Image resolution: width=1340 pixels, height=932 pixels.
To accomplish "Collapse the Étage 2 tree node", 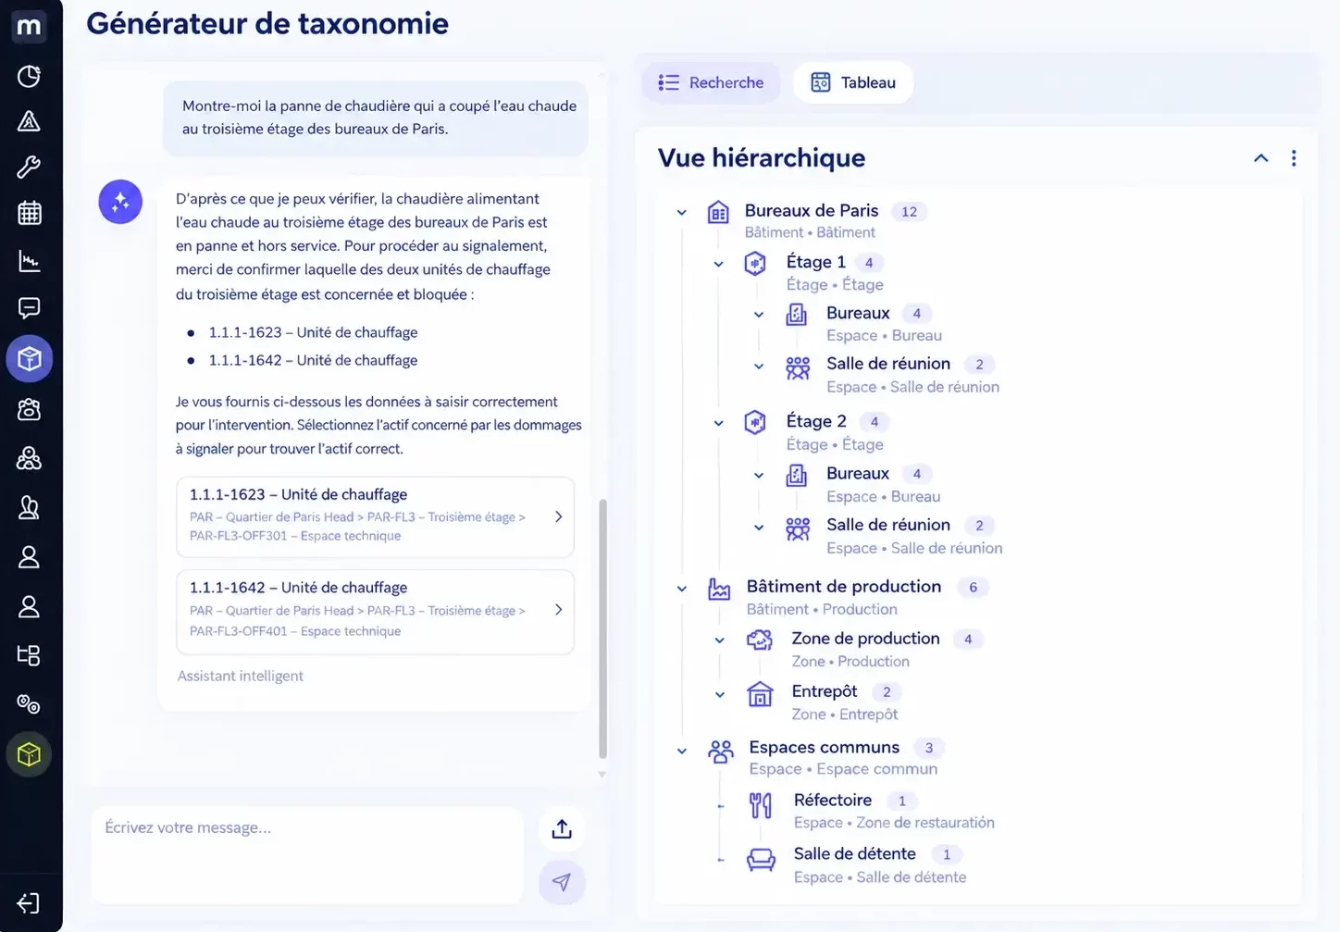I will pyautogui.click(x=719, y=423).
